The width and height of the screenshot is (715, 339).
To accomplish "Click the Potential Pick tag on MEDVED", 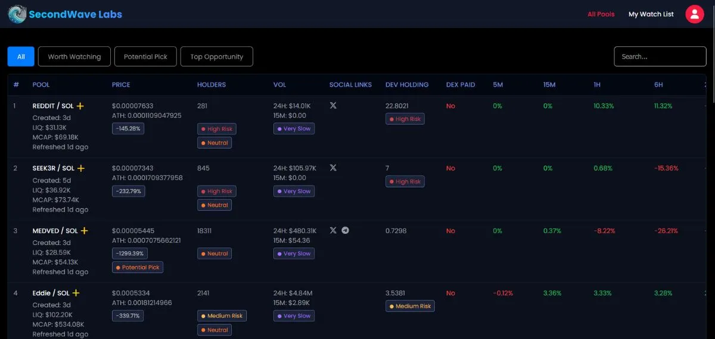I will click(138, 268).
